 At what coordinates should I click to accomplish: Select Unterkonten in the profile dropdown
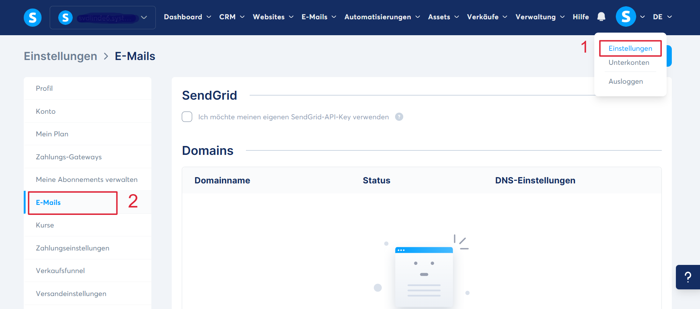[629, 63]
